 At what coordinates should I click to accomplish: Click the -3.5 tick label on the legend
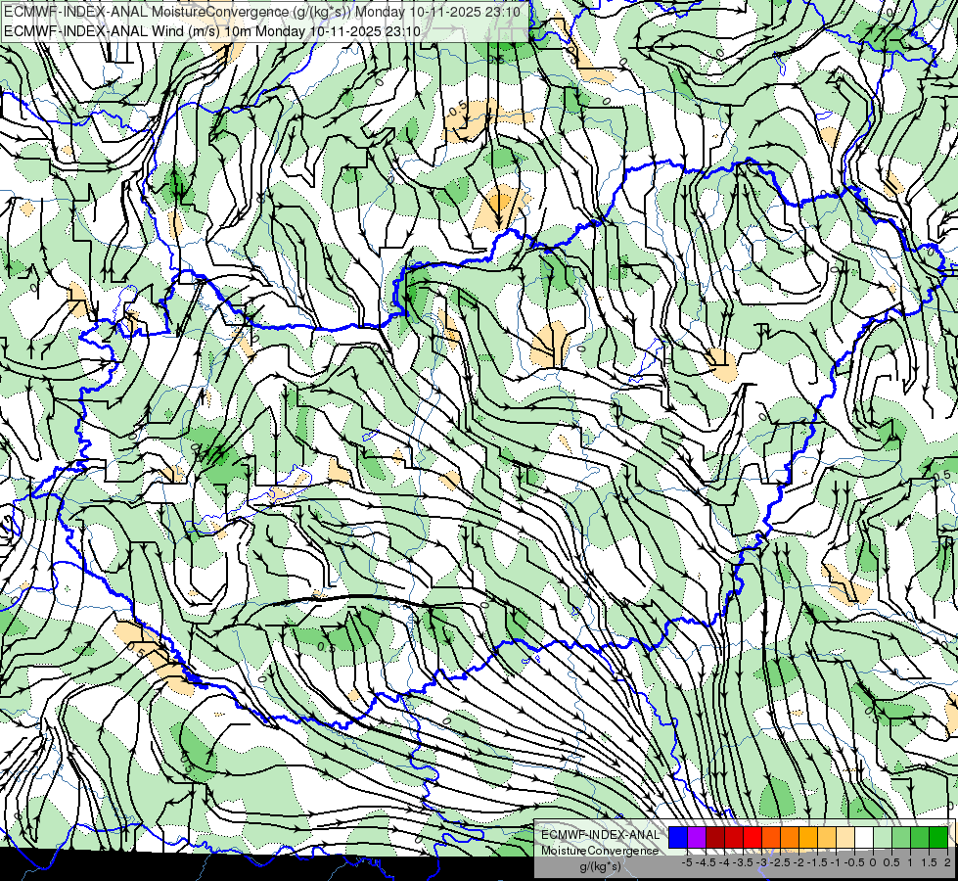(x=742, y=862)
